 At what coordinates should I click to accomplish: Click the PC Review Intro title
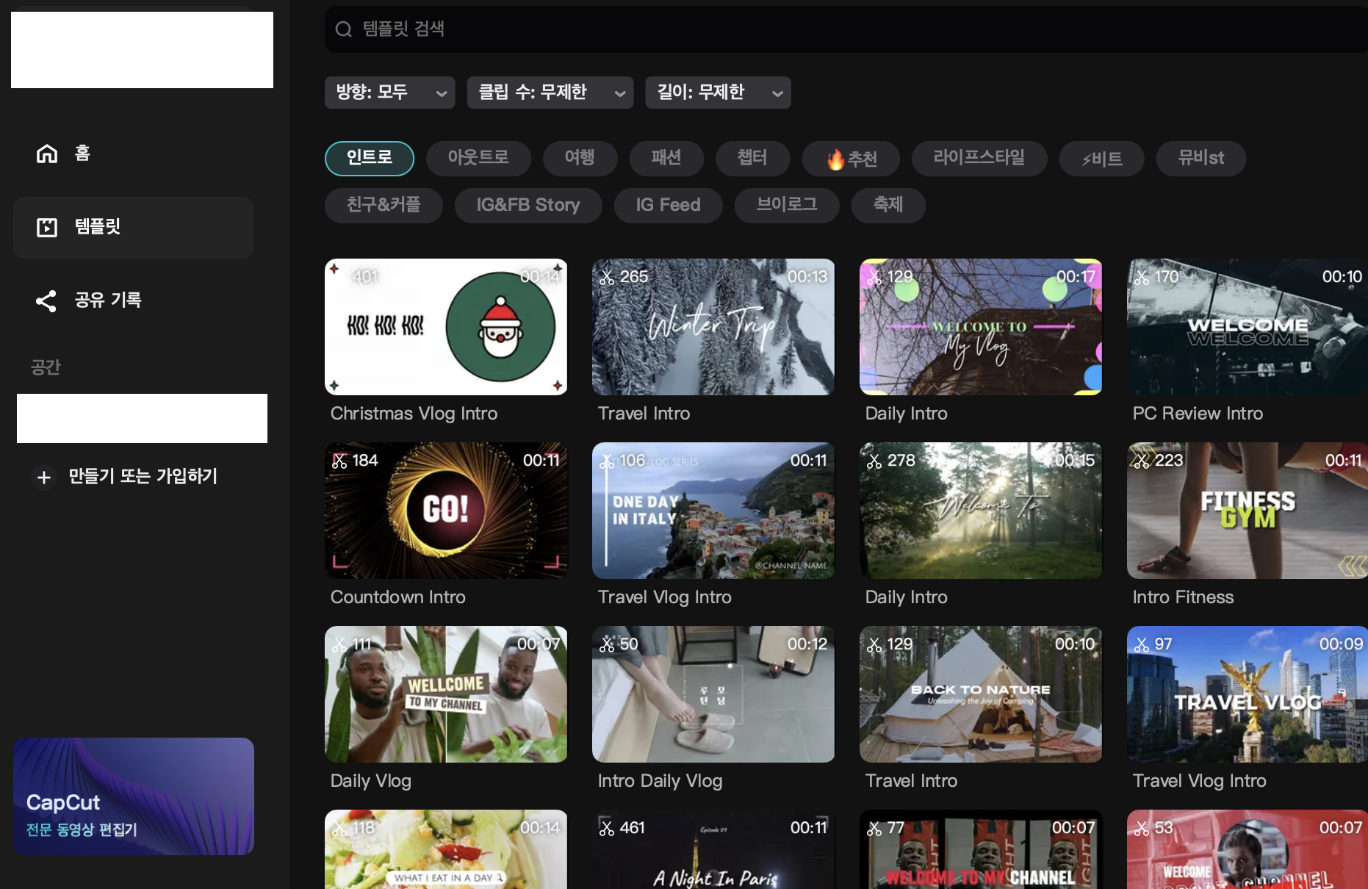1198,414
